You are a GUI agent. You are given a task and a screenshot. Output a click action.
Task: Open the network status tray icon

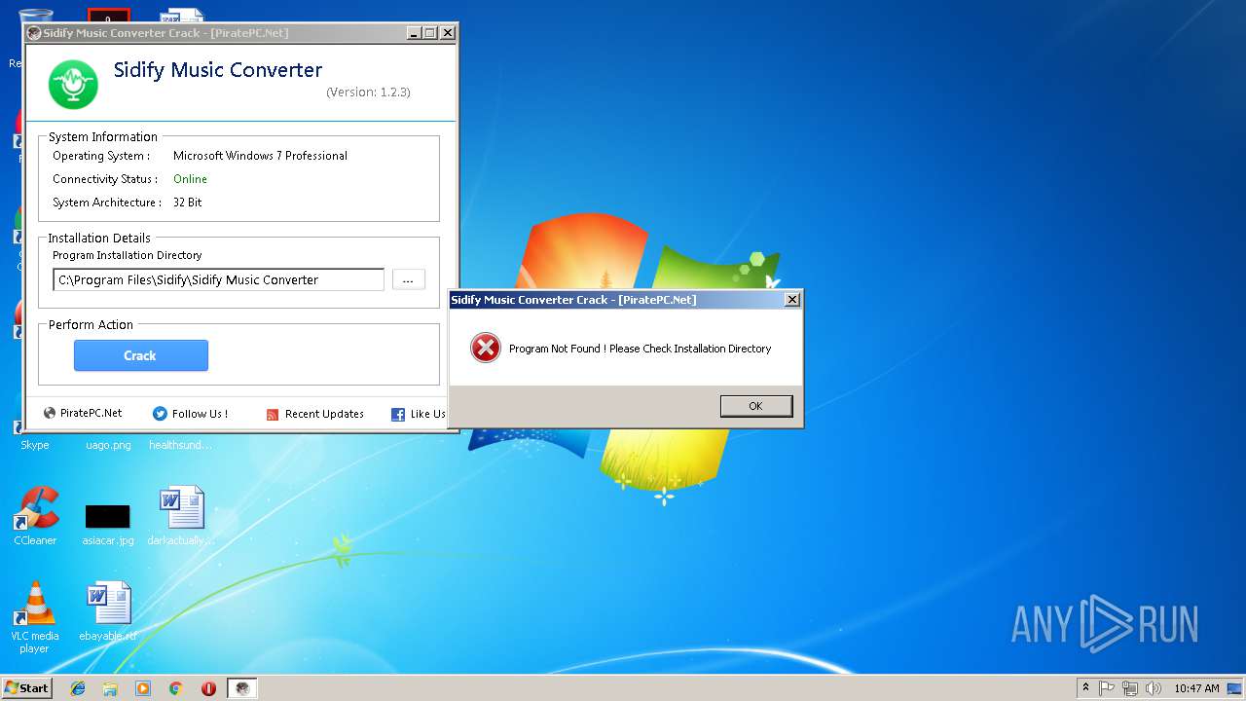click(x=1130, y=688)
